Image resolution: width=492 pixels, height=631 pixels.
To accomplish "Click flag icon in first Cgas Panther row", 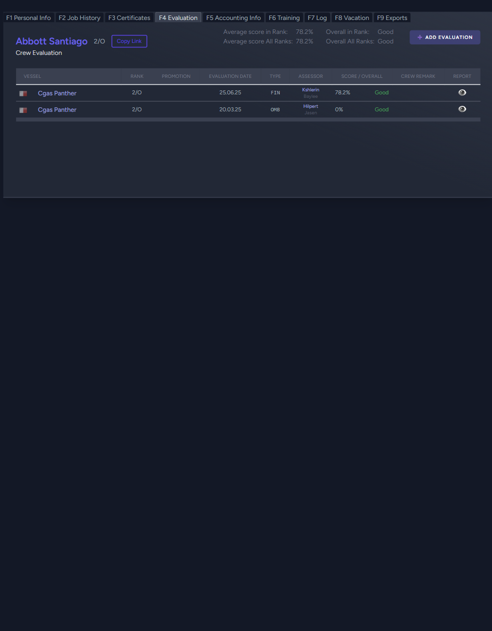I will pyautogui.click(x=23, y=93).
